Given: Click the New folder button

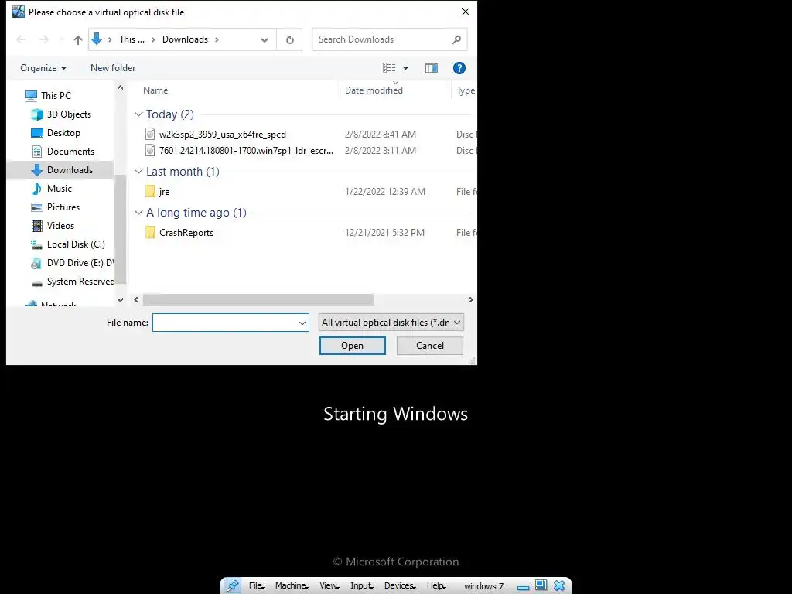Looking at the screenshot, I should [x=113, y=68].
